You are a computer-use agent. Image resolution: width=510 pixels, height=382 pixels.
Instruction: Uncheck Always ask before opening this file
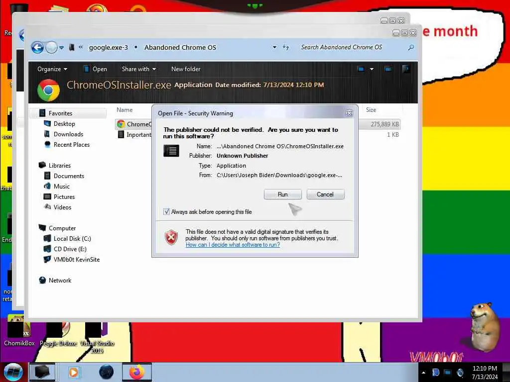tap(166, 212)
